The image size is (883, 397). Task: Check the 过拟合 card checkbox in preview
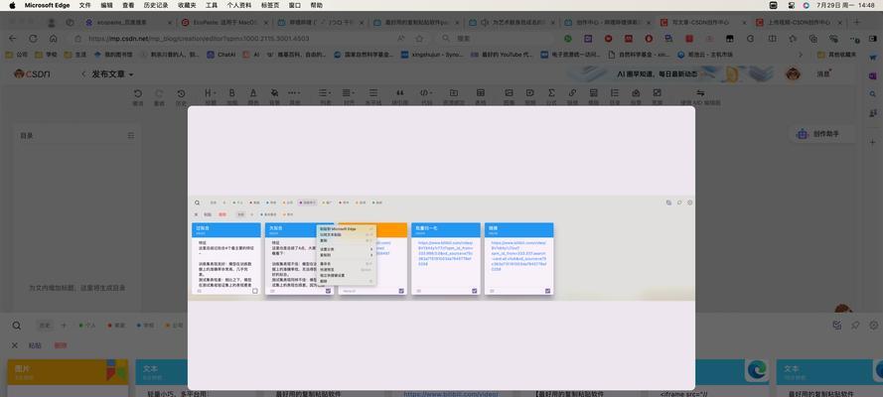(x=255, y=291)
